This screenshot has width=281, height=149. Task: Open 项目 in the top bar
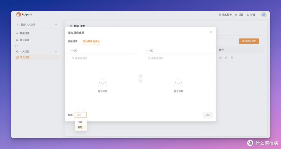tap(239, 15)
